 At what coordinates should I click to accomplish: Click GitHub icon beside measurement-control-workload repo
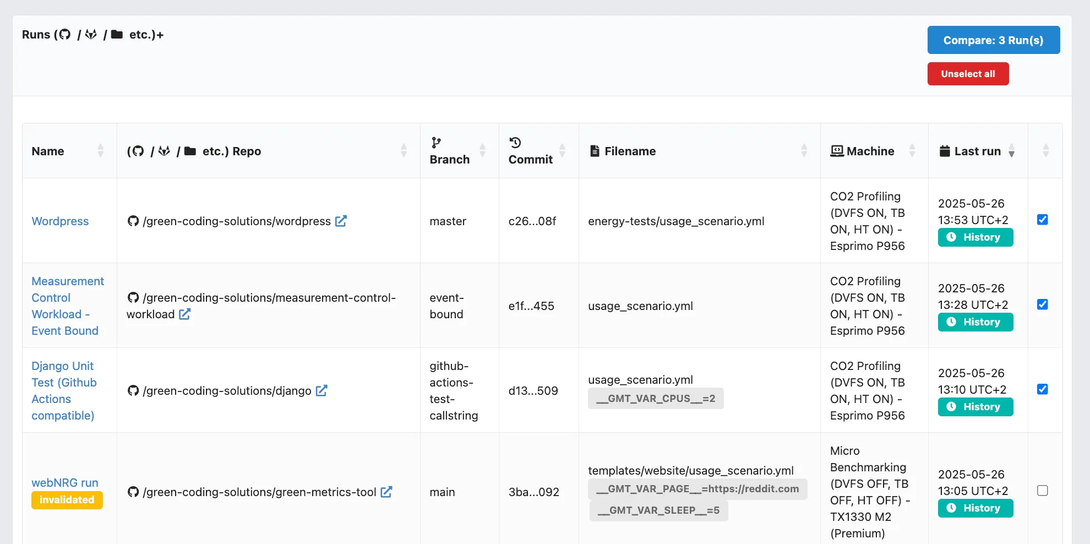pyautogui.click(x=133, y=297)
